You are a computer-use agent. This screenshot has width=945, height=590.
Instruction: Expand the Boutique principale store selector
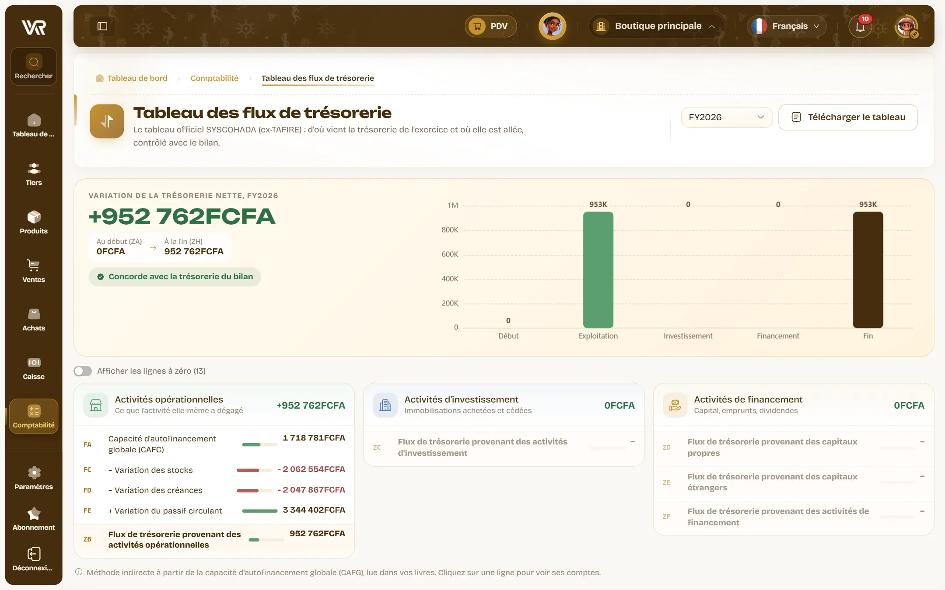click(656, 26)
